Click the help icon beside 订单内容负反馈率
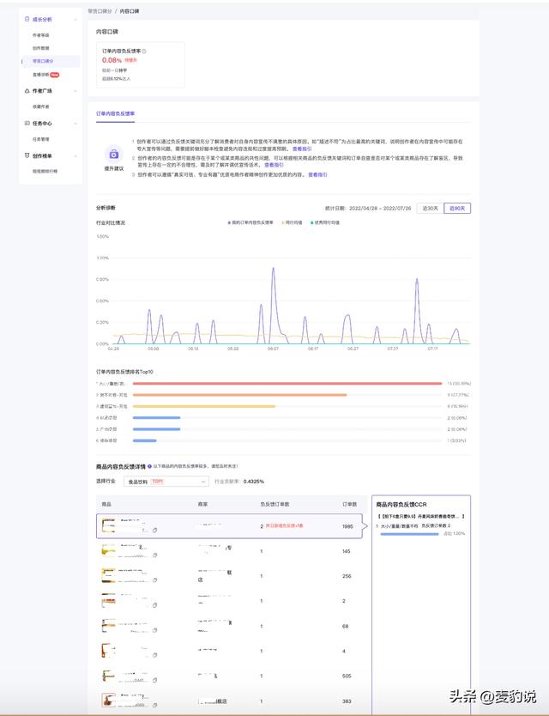 coord(144,52)
